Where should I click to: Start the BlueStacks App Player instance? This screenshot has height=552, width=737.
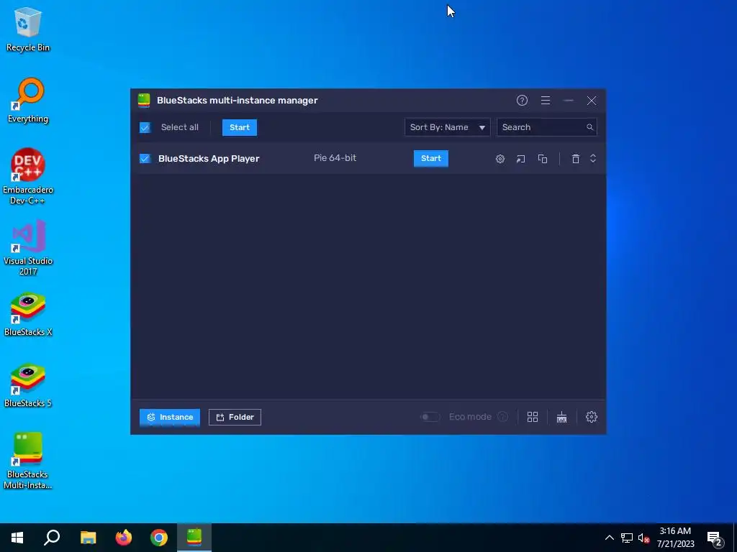431,158
